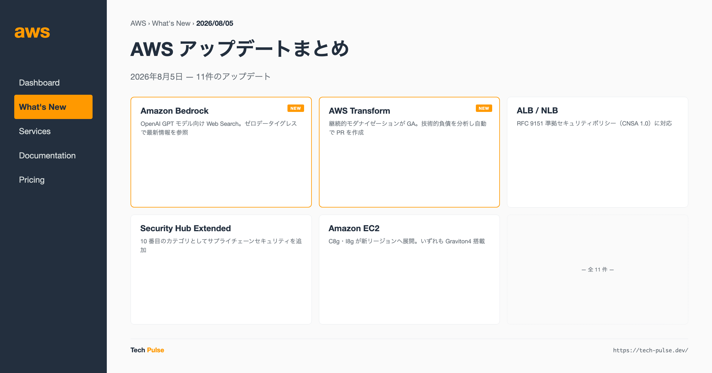Click the RFC 9151 description text

tap(594, 123)
